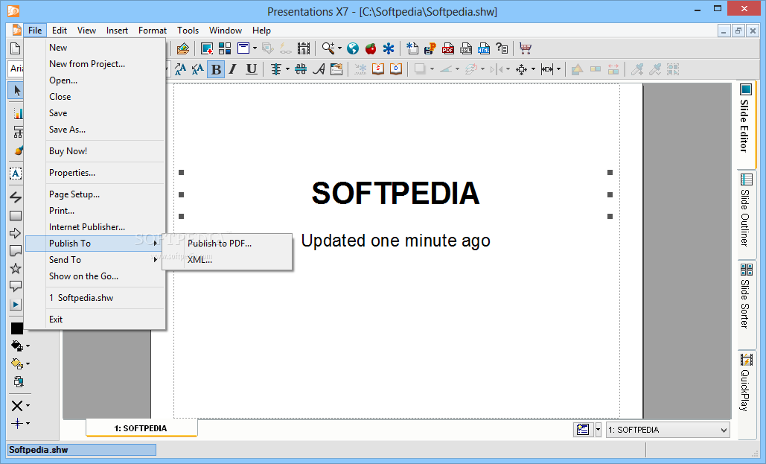Click the HTML publish toolbar icon
This screenshot has height=464, width=766.
pos(484,48)
